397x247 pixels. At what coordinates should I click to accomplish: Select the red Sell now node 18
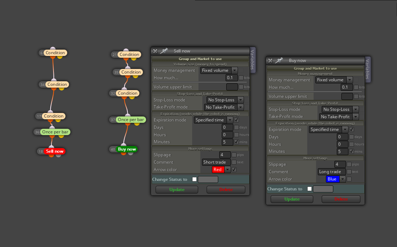pos(55,151)
